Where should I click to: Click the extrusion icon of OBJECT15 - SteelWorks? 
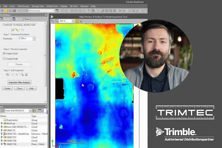(5, 134)
